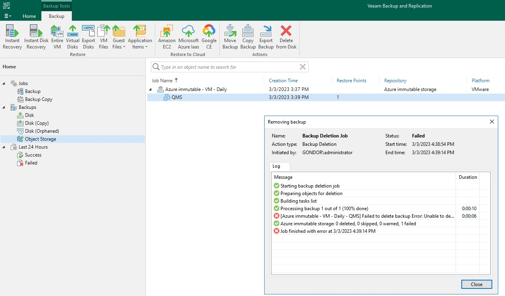Select the Backup ribbon tab
The width and height of the screenshot is (505, 296).
[56, 16]
